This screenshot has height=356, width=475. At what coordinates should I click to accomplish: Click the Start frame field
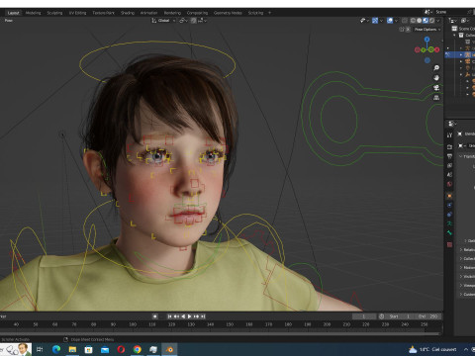click(x=399, y=316)
